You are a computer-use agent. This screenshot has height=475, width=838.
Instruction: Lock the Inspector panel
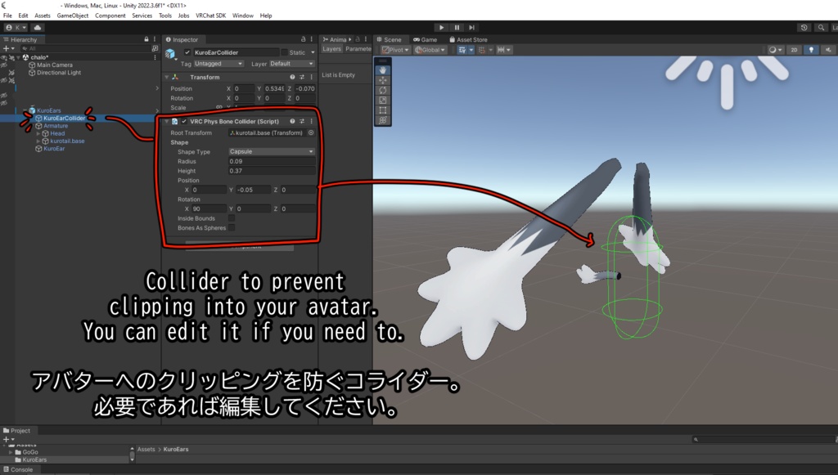click(304, 39)
